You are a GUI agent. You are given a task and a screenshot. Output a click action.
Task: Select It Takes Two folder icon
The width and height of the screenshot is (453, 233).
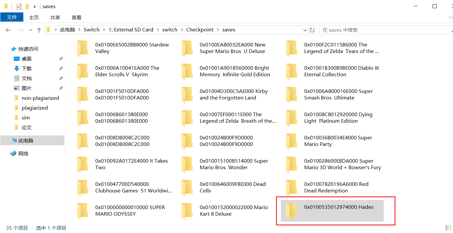[82, 165]
